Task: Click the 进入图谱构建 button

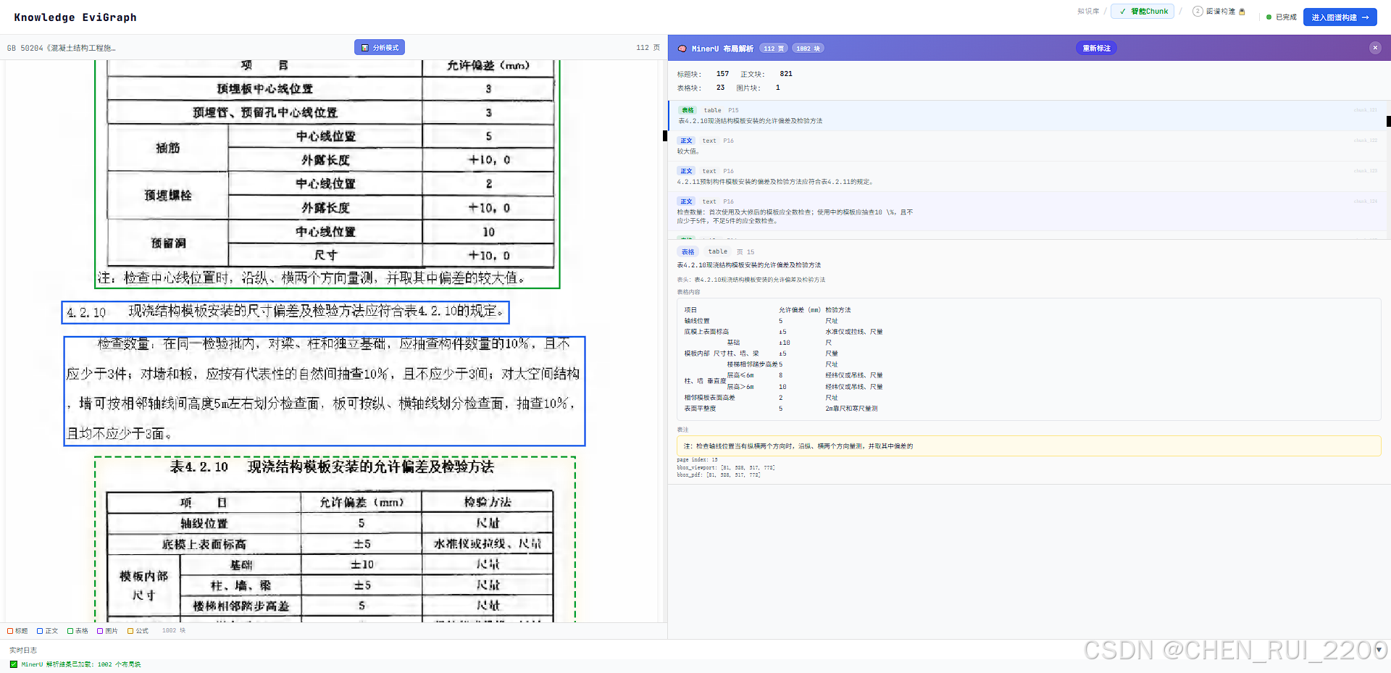Action: (1340, 17)
